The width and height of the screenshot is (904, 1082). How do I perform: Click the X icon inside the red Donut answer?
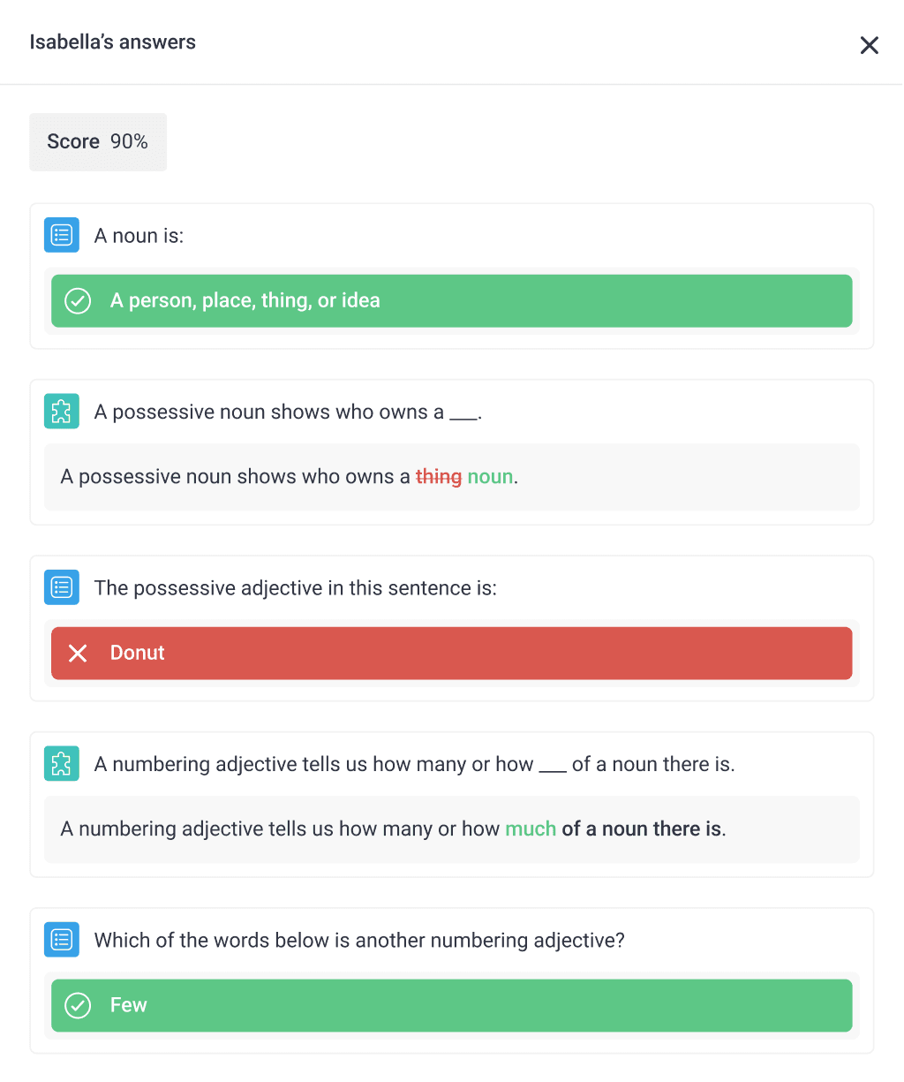78,653
